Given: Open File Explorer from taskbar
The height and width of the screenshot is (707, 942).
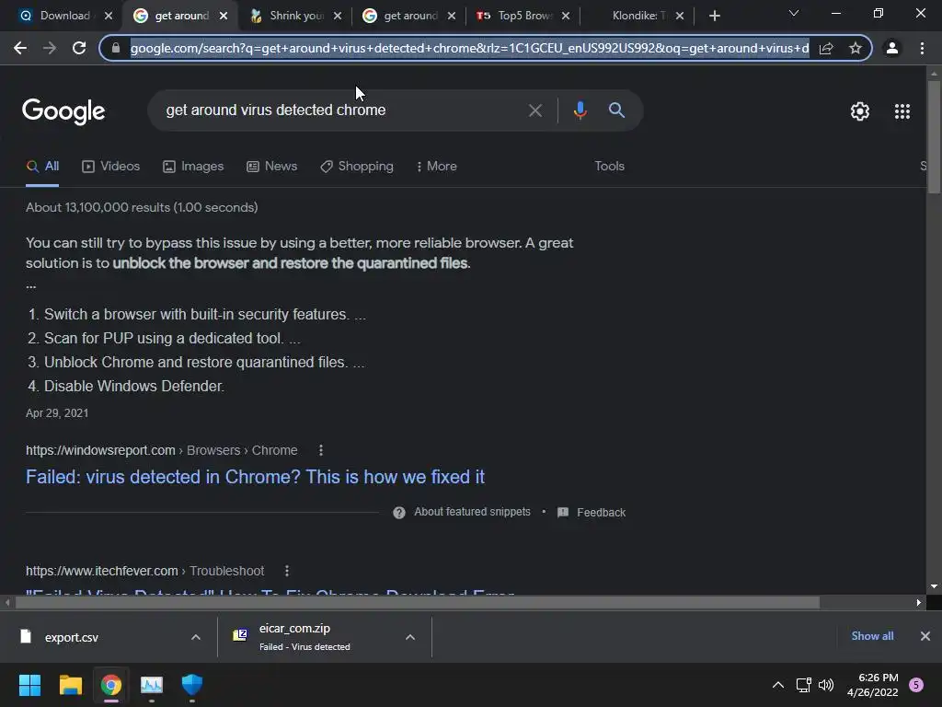Looking at the screenshot, I should [70, 685].
